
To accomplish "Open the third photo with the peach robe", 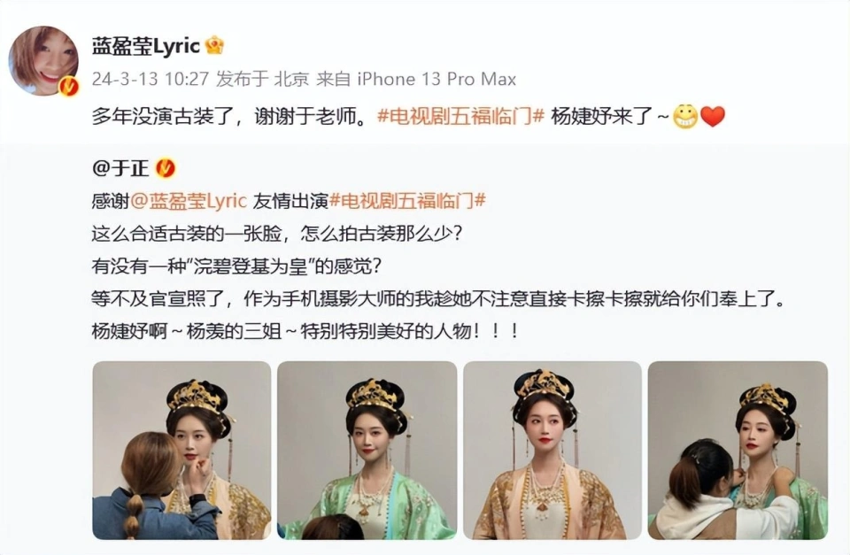I will click(x=552, y=451).
